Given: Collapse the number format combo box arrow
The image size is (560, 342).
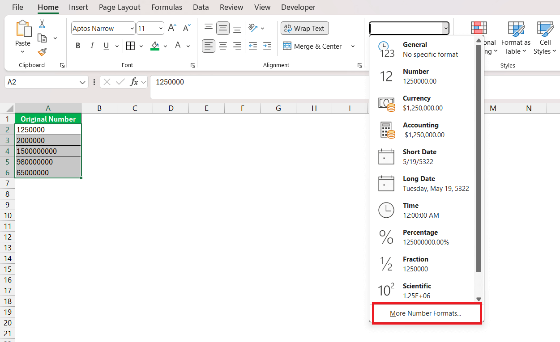Looking at the screenshot, I should click(x=445, y=28).
